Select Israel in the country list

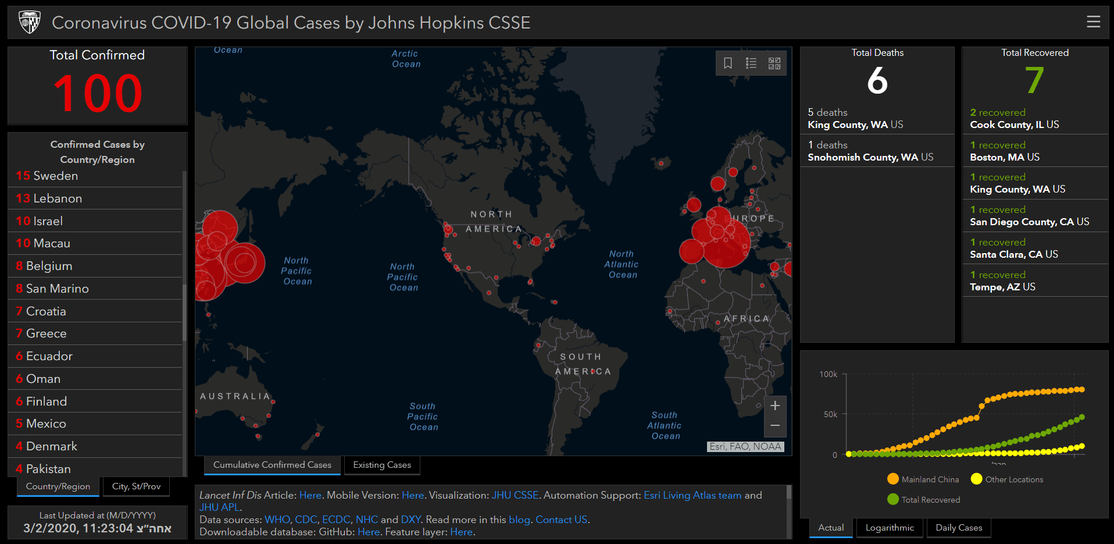click(95, 221)
